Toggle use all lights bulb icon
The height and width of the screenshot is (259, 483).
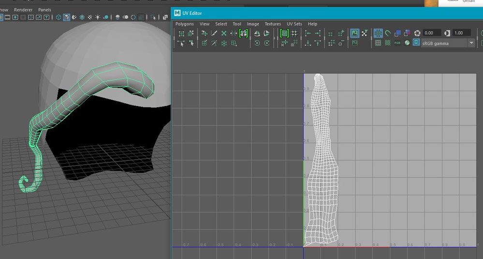click(98, 17)
